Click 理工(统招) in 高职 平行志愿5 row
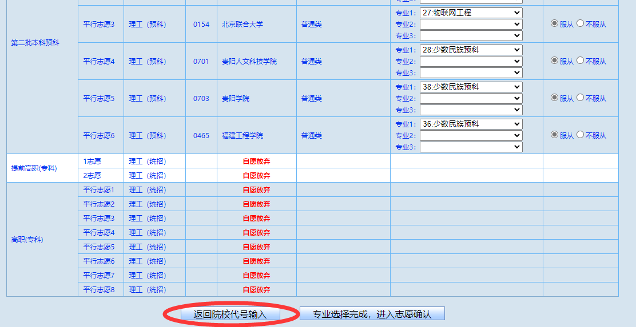636x327 pixels. (x=148, y=247)
